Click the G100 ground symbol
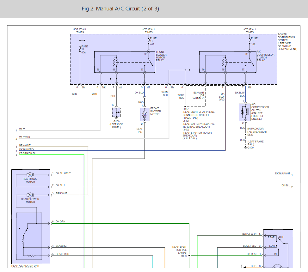 245,148
